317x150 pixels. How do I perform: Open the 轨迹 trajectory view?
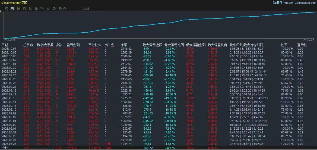[x=86, y=9]
